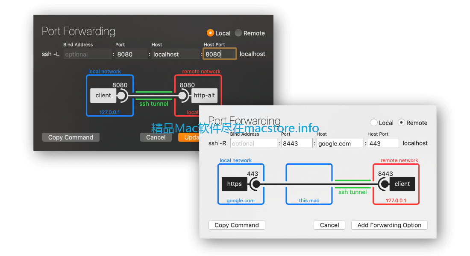This screenshot has width=470, height=256.
Task: Click blue '127.0.0.1' label in dark diagram
Action: (x=109, y=112)
